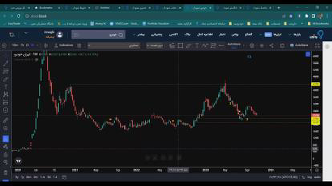Screen dimensions: 332x186
Task: Toggle percent scale button
Action: point(303,177)
